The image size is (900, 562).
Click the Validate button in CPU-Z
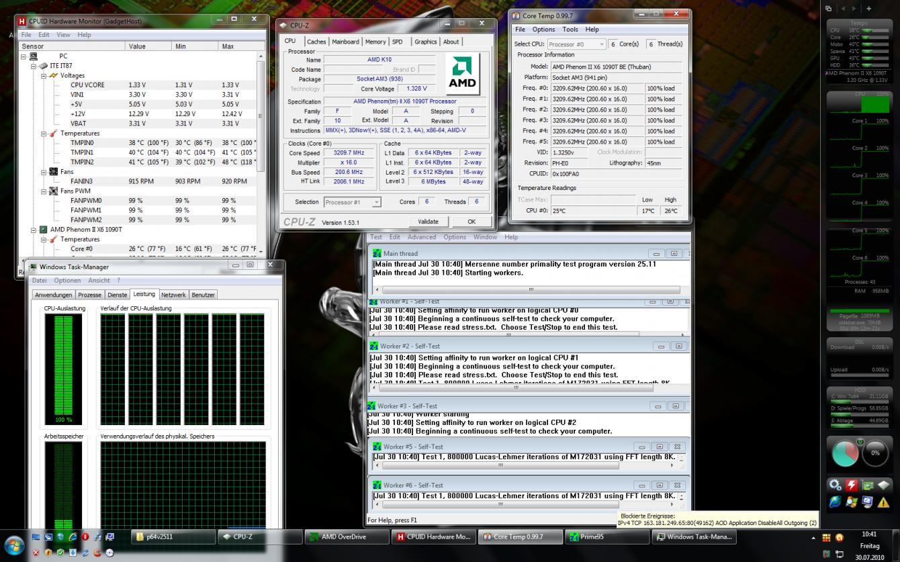[428, 222]
